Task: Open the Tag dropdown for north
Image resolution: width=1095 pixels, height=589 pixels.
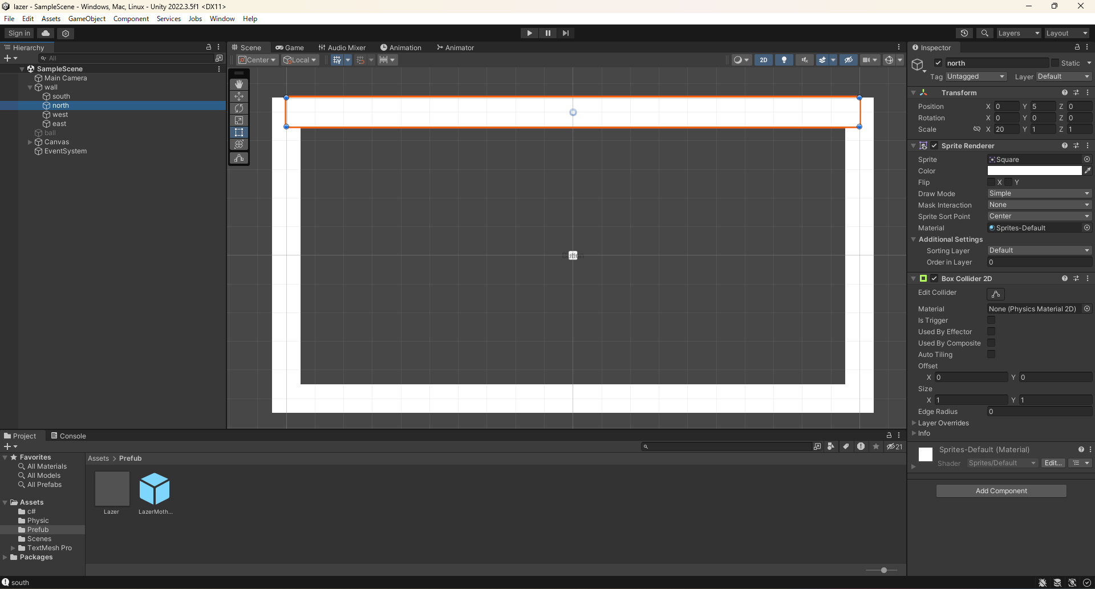Action: click(975, 76)
